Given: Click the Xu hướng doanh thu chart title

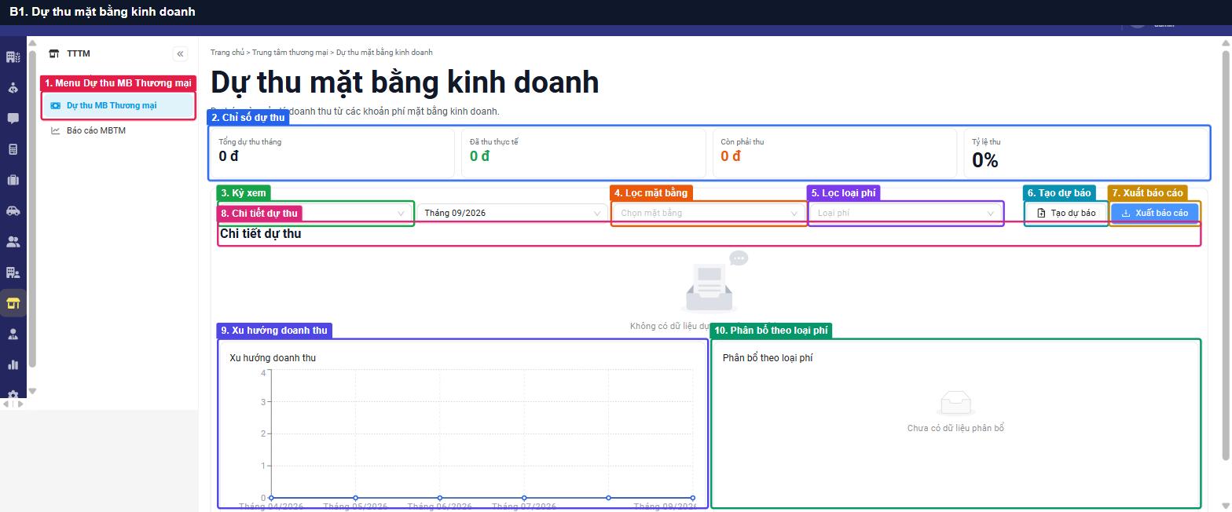Looking at the screenshot, I should pyautogui.click(x=273, y=358).
